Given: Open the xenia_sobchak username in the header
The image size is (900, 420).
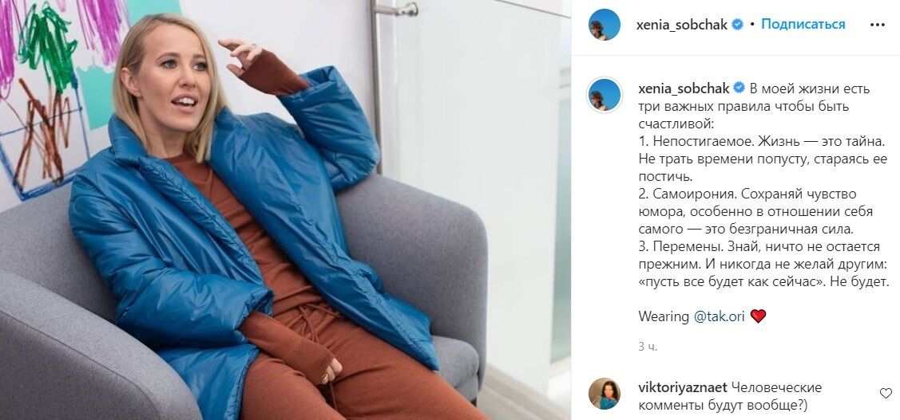Looking at the screenshot, I should tap(682, 25).
